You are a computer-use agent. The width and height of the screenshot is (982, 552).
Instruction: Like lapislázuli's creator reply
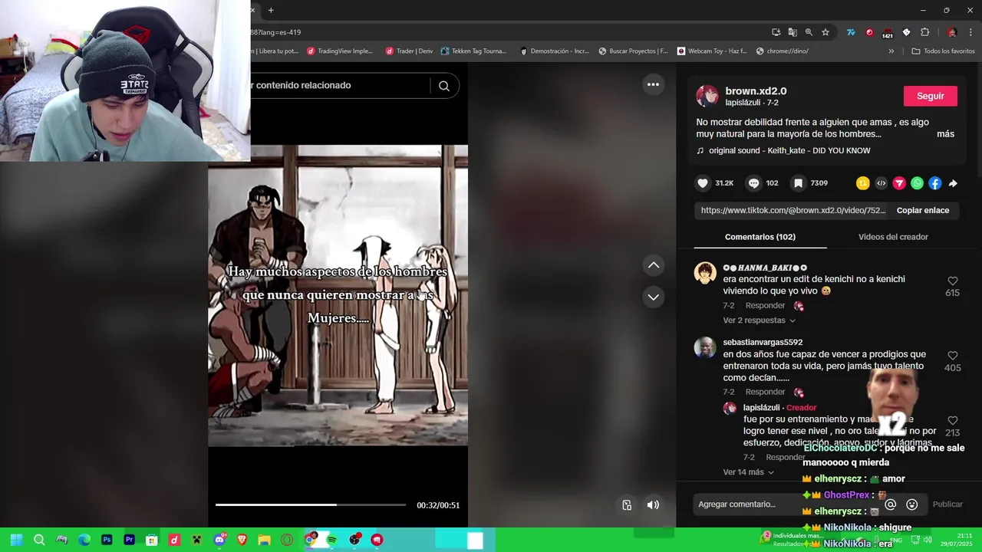952,421
